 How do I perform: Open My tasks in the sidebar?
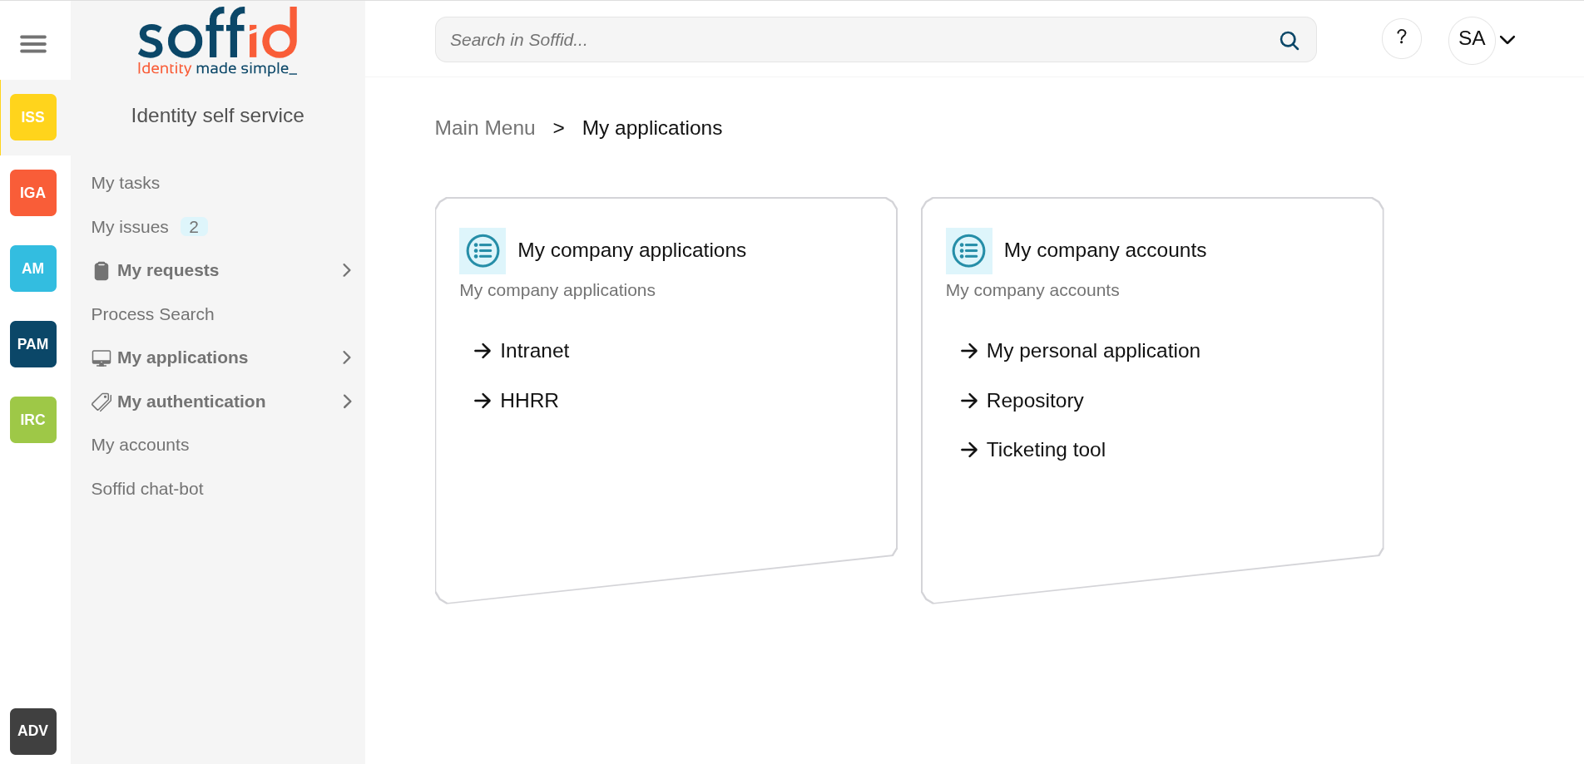click(x=126, y=183)
